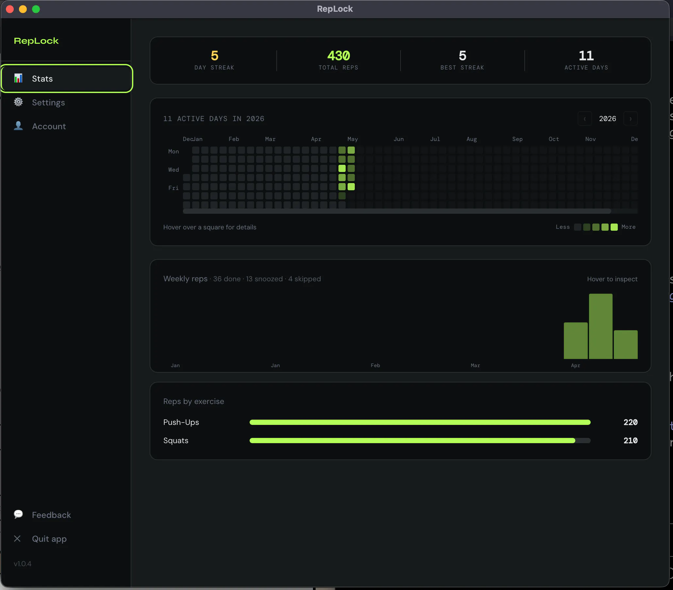673x590 pixels.
Task: Select Quit app in sidebar
Action: point(67,539)
